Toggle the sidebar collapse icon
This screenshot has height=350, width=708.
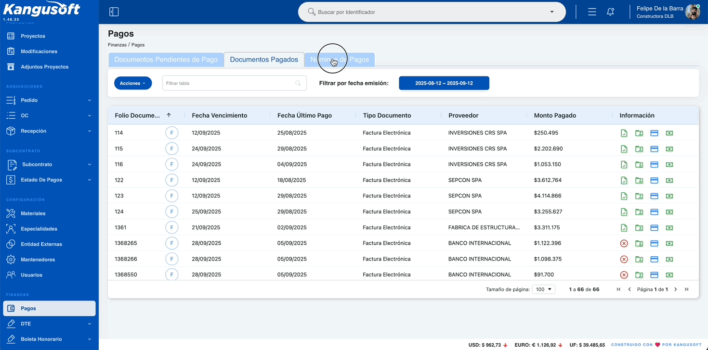(x=114, y=12)
